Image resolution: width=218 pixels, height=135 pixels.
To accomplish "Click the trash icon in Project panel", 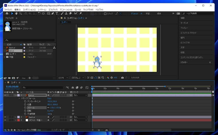I will point(29,78).
